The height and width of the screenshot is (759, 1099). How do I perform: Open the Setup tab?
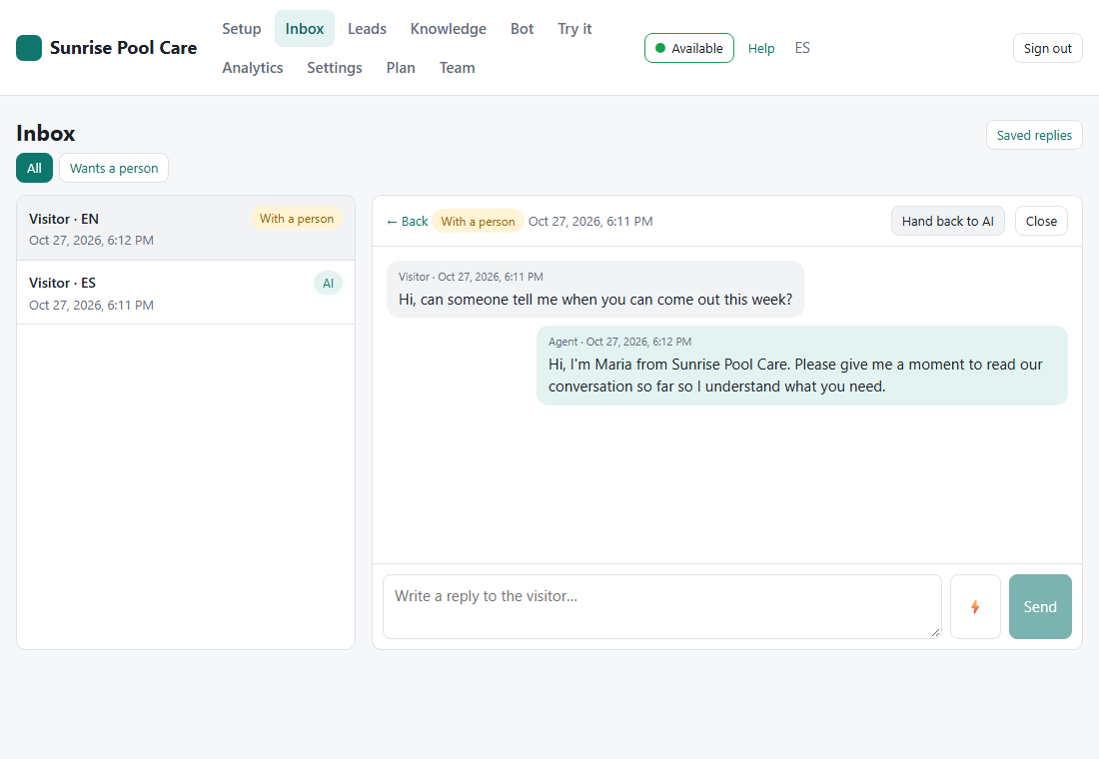[241, 29]
